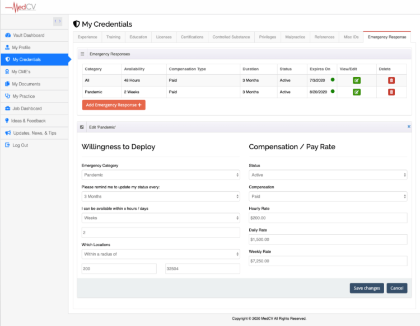This screenshot has height=326, width=420.
Task: Click the edit icon in Edit 'Pandemic' header
Action: (x=82, y=127)
